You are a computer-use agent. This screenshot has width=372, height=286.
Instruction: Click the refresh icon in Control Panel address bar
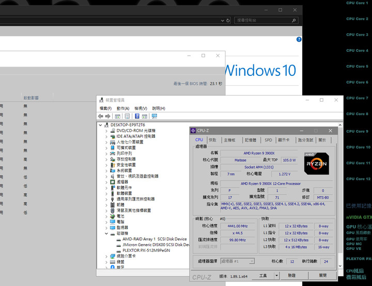click(228, 21)
